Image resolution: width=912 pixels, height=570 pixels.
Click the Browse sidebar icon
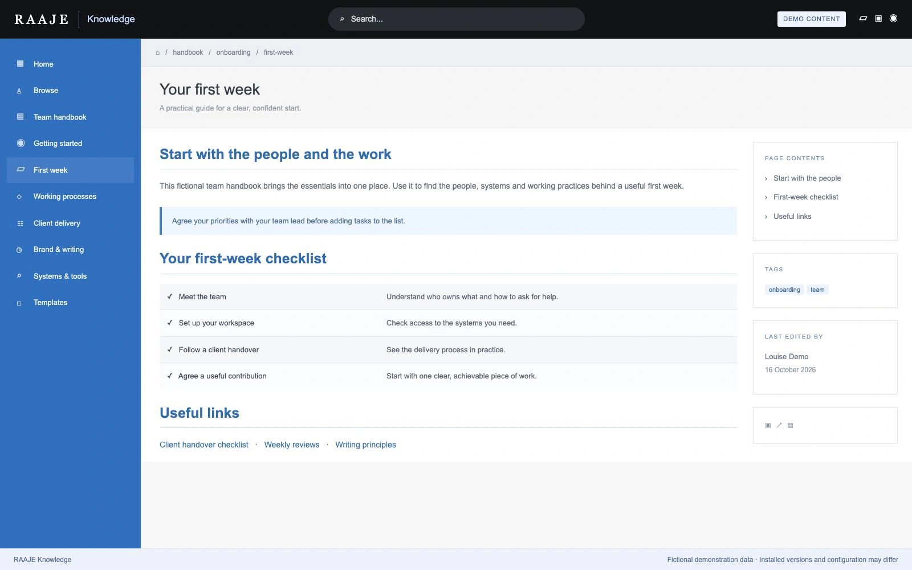[19, 91]
